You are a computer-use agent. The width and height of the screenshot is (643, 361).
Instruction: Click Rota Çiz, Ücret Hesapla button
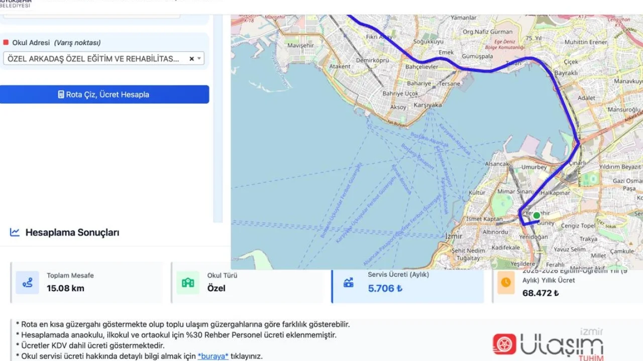point(104,94)
